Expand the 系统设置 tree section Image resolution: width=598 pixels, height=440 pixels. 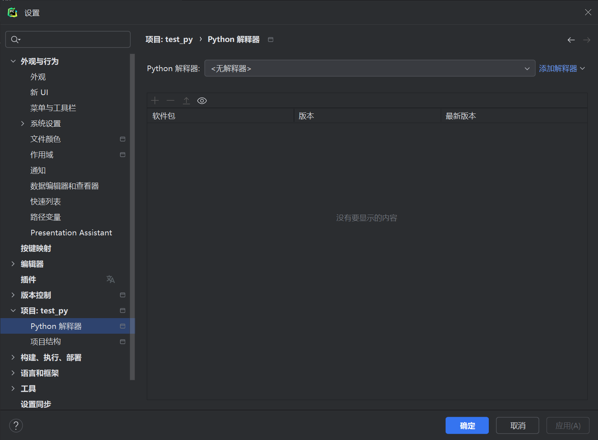(22, 123)
